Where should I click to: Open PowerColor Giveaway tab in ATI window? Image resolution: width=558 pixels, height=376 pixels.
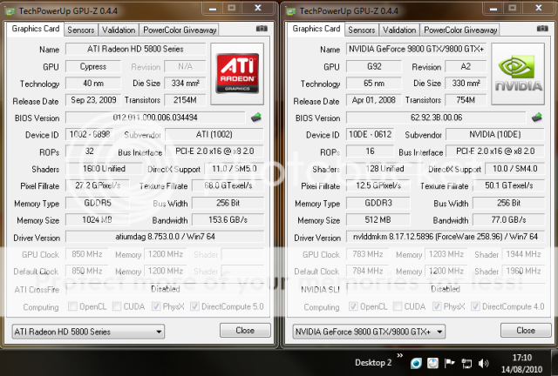click(180, 30)
